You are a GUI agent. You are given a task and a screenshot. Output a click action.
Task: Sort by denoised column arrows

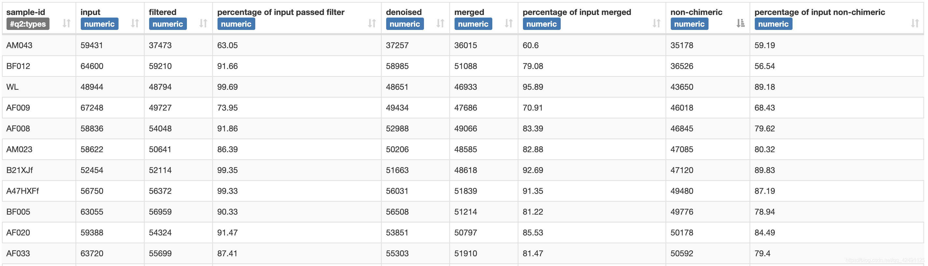pyautogui.click(x=440, y=23)
